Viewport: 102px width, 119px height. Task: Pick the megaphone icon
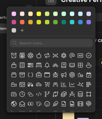(x=64, y=75)
